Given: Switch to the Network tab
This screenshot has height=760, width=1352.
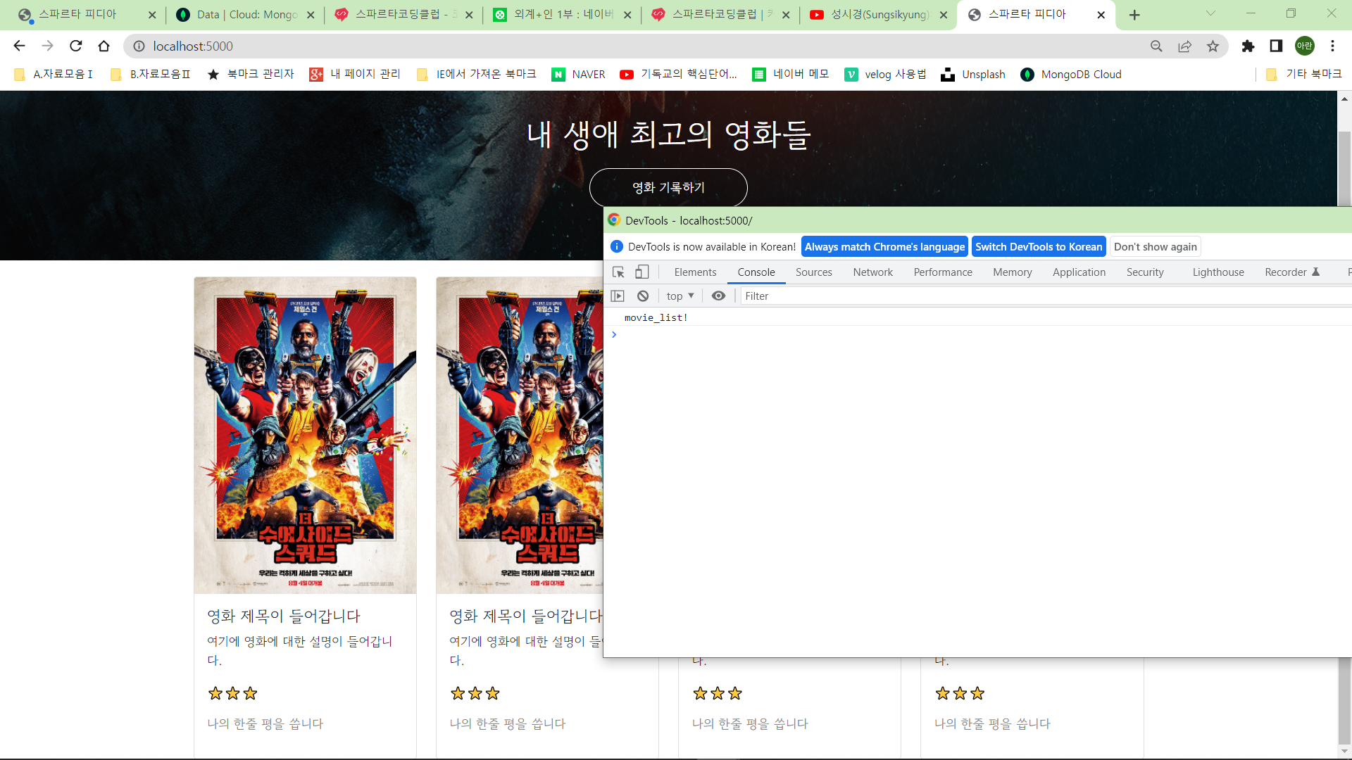Looking at the screenshot, I should point(872,272).
